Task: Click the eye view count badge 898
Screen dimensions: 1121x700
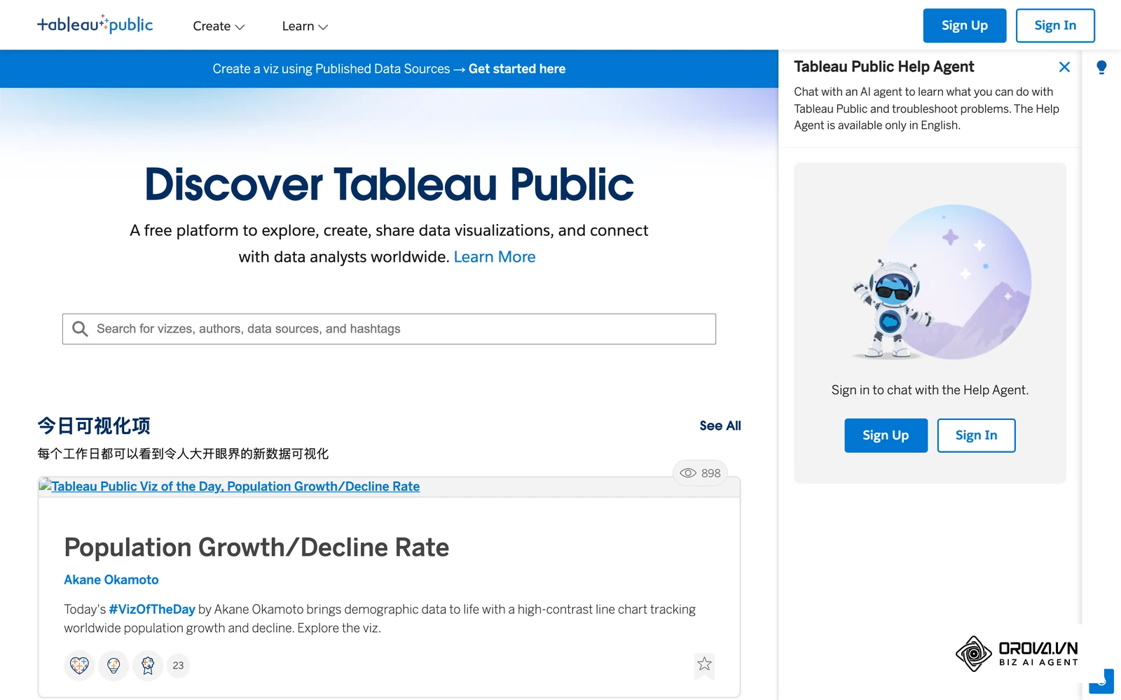Action: [x=701, y=473]
